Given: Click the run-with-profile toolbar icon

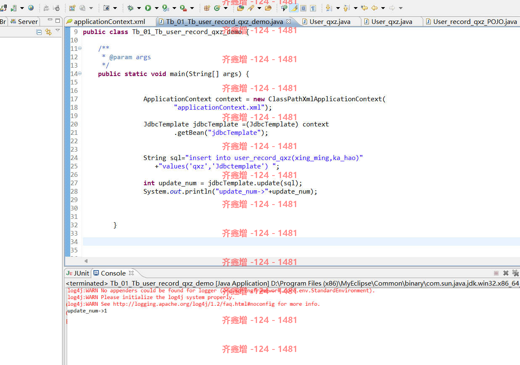Looking at the screenshot, I should click(165, 8).
